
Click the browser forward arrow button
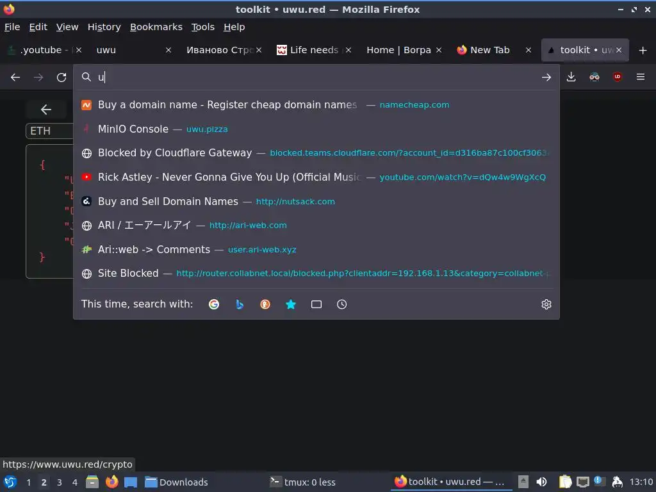[x=38, y=78]
